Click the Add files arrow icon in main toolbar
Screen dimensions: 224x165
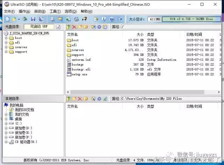coord(96,19)
